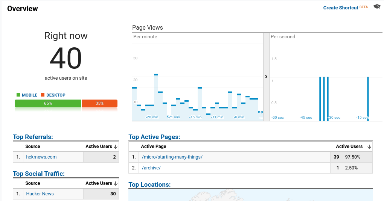Sort Top Active Pages by Active Users arrow

pos(369,147)
